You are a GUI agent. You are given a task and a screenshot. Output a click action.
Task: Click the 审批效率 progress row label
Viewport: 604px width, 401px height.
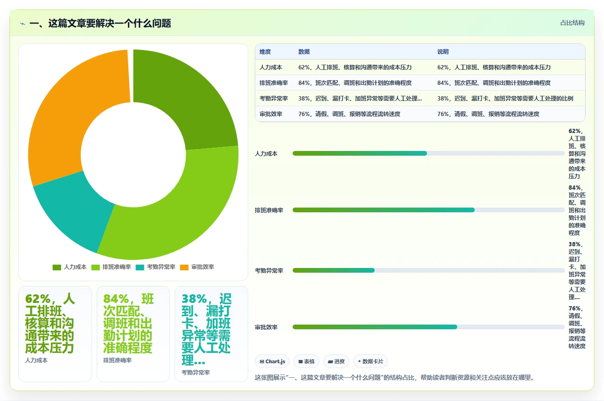pyautogui.click(x=266, y=327)
